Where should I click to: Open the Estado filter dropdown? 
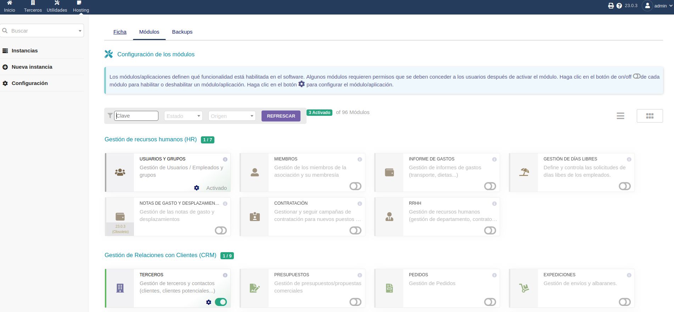pos(183,116)
